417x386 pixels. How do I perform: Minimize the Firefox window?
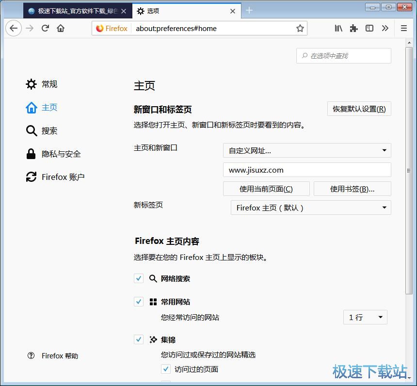click(x=372, y=7)
